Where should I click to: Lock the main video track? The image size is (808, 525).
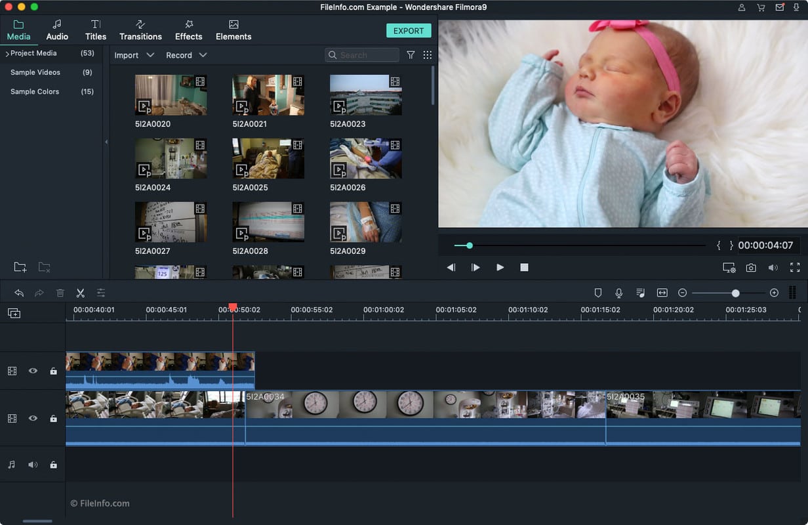click(x=53, y=418)
